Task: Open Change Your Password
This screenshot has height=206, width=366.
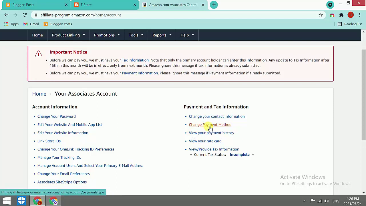Action: coord(57,116)
